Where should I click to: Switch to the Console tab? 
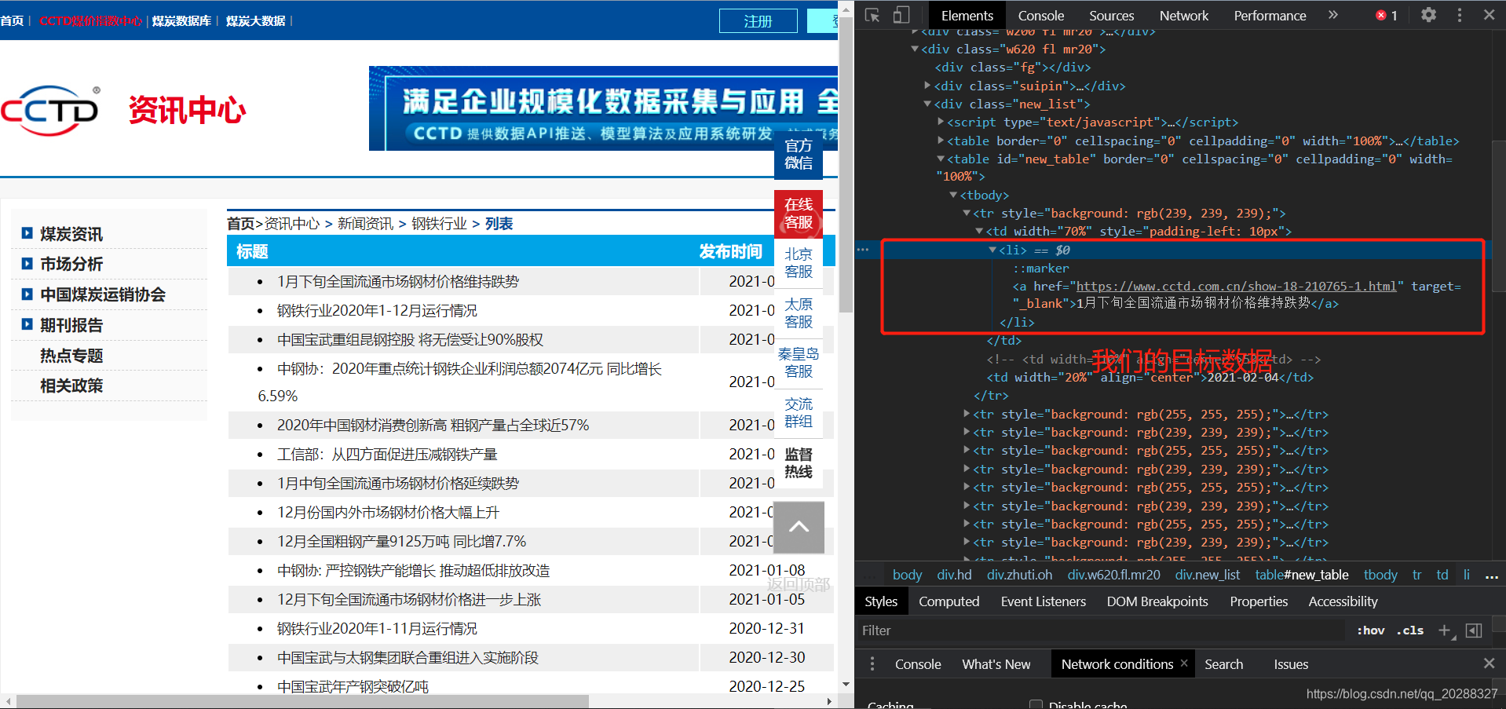[1040, 16]
